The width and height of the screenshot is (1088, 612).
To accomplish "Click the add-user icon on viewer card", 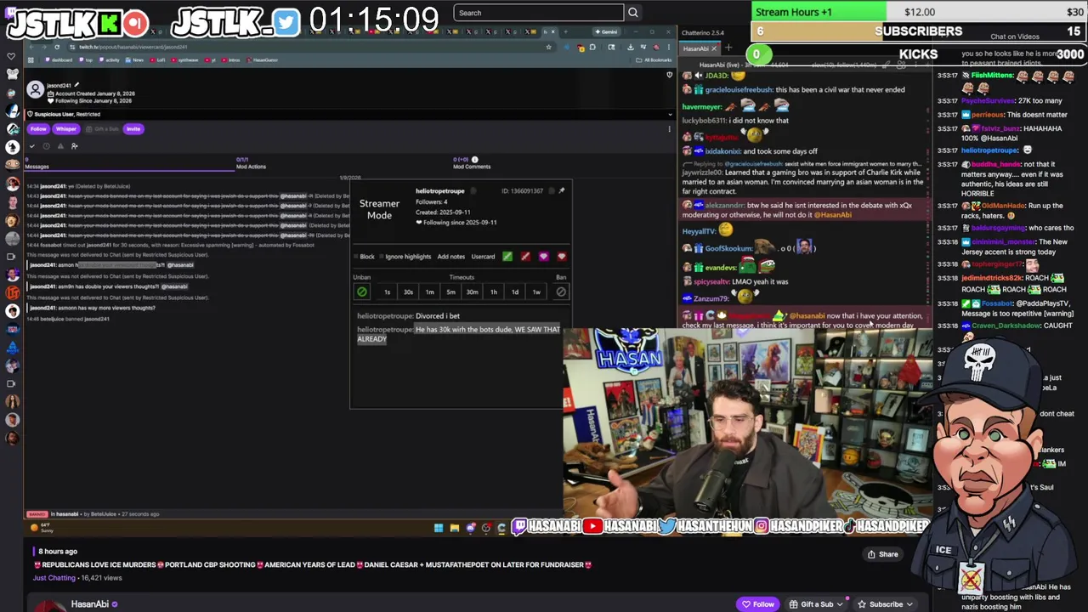I will coord(74,146).
